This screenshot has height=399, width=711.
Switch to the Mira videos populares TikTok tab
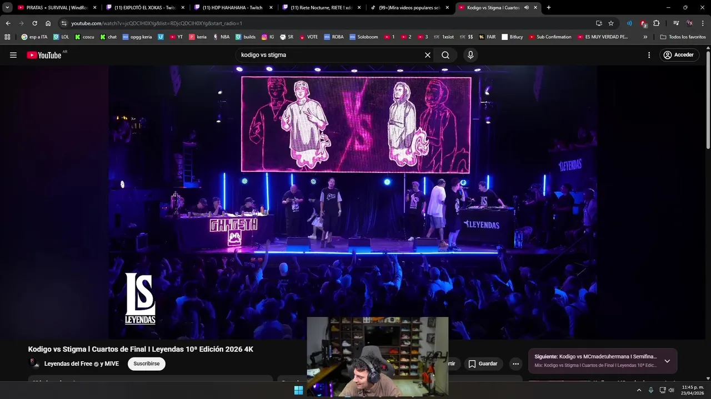tap(410, 8)
